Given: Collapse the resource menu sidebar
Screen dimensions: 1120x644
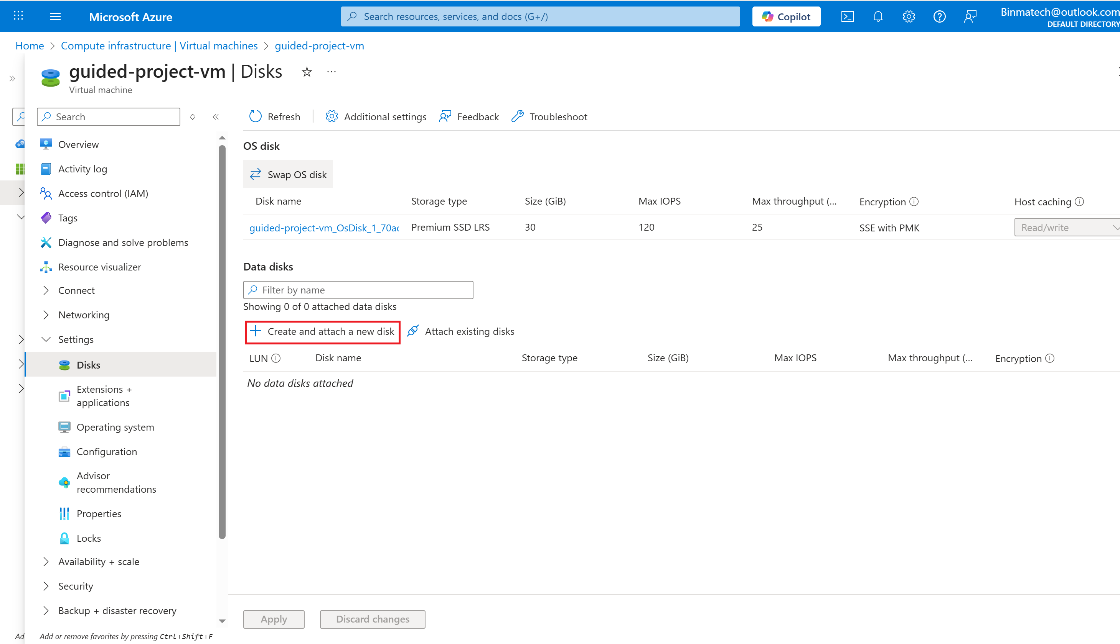Looking at the screenshot, I should (x=216, y=117).
